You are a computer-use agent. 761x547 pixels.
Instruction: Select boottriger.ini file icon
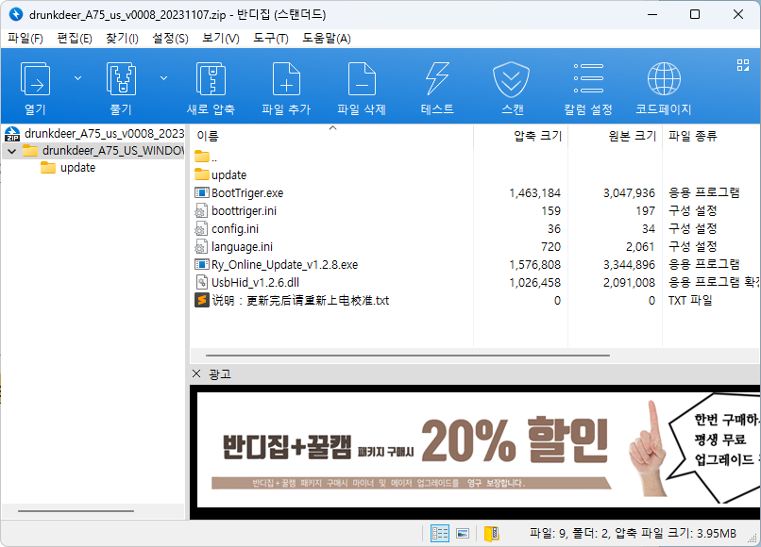click(x=200, y=211)
